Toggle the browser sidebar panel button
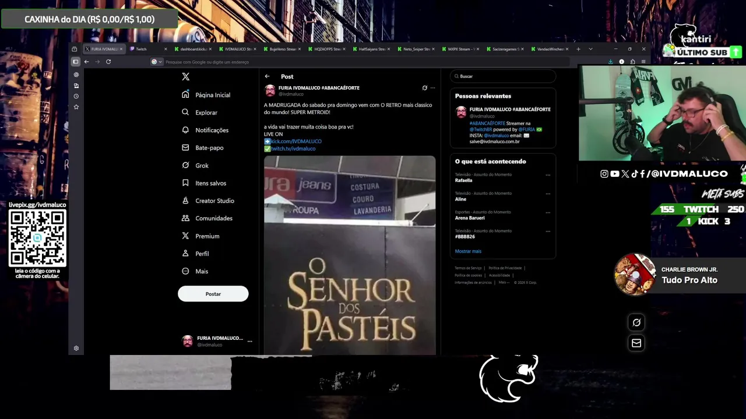The height and width of the screenshot is (419, 746). tap(75, 62)
